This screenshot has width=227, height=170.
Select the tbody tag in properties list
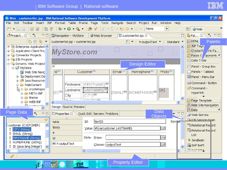(x=67, y=127)
